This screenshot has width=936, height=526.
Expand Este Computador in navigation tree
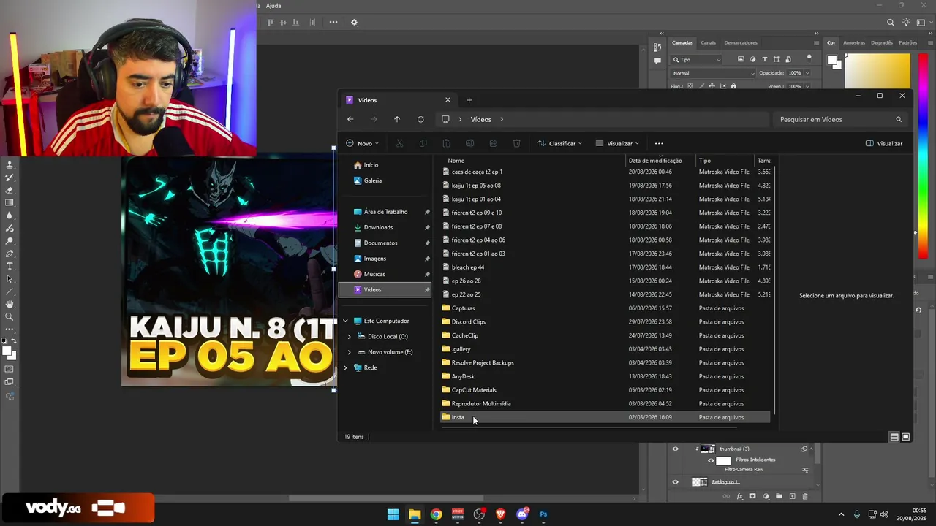coord(345,321)
